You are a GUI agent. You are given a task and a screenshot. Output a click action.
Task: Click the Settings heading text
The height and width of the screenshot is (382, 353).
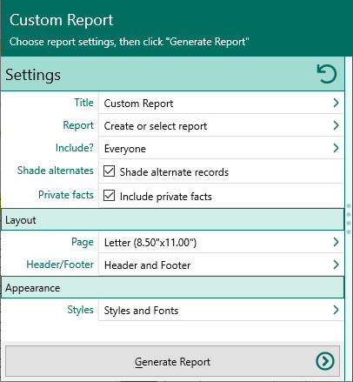tap(33, 75)
